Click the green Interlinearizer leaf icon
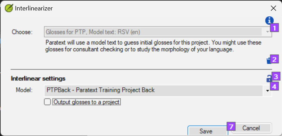The width and height of the screenshot is (282, 136). point(9,8)
